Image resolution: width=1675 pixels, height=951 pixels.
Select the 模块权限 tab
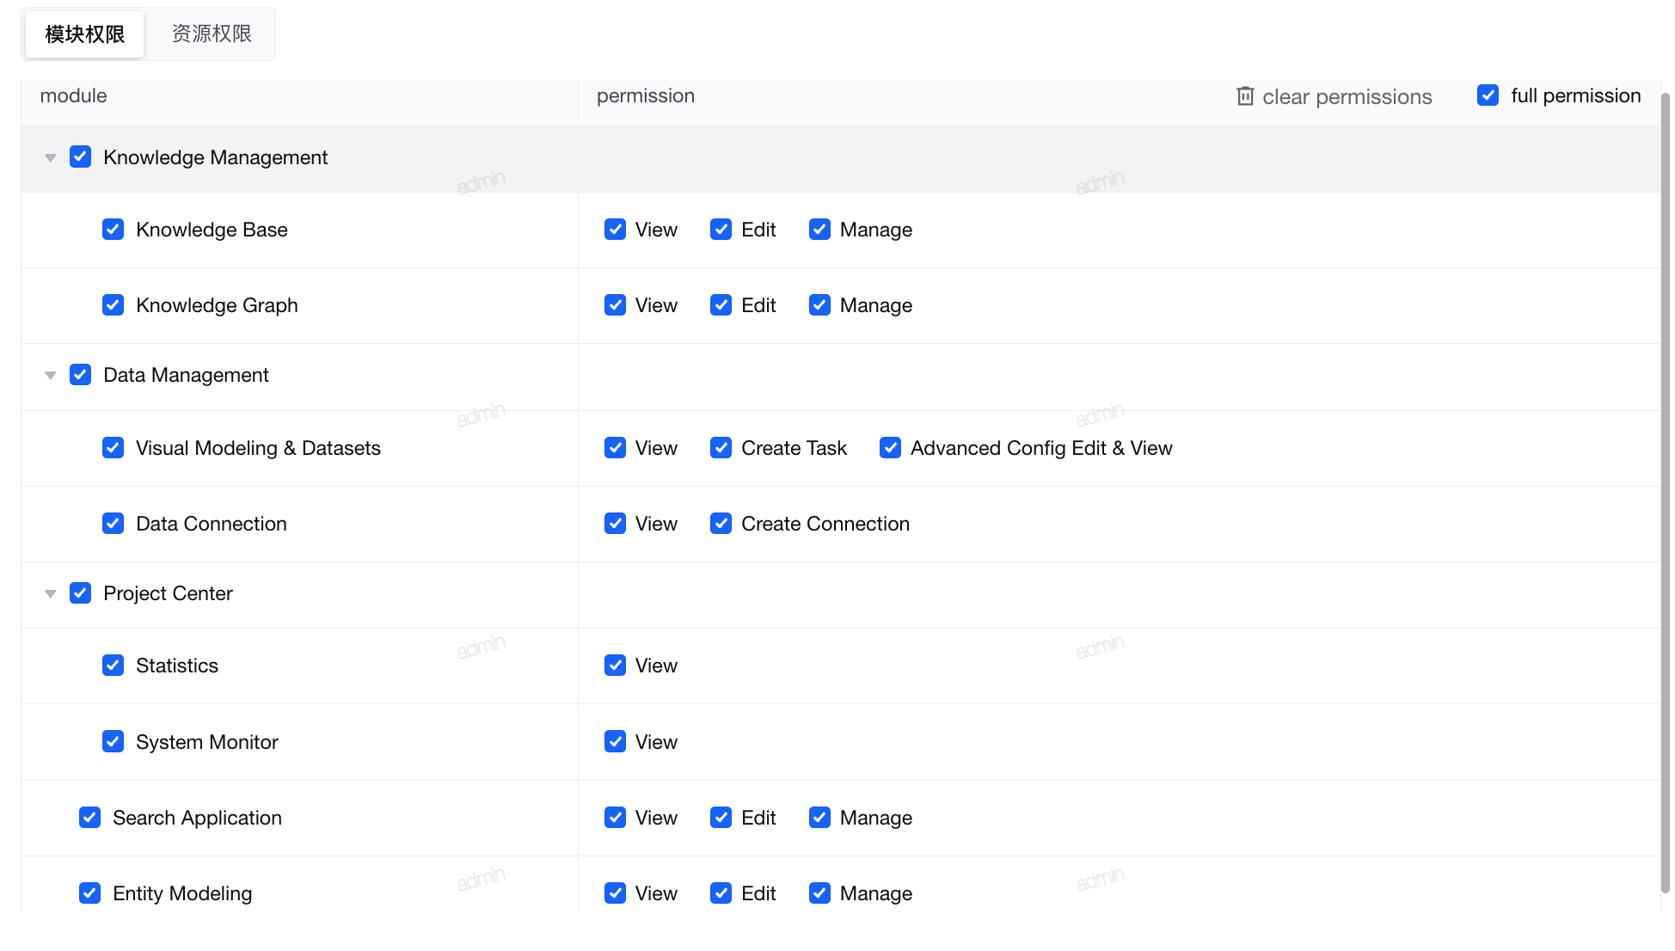[84, 34]
